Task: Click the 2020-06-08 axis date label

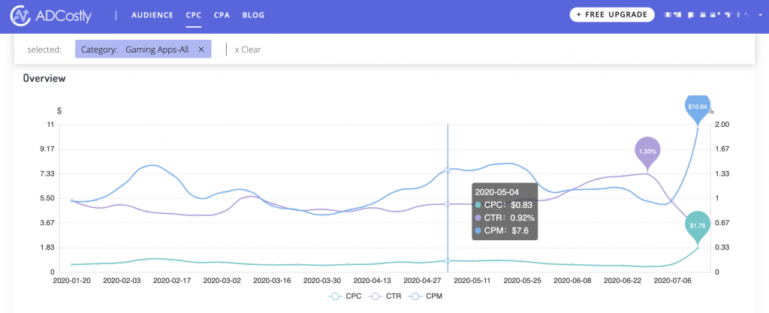Action: pos(572,281)
